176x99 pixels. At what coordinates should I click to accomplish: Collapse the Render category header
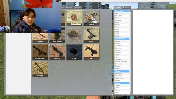[x=122, y=83]
